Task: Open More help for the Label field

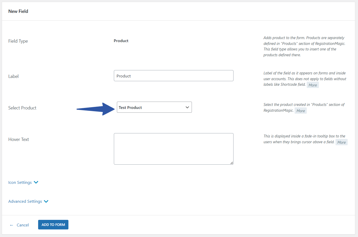Action: pyautogui.click(x=313, y=85)
